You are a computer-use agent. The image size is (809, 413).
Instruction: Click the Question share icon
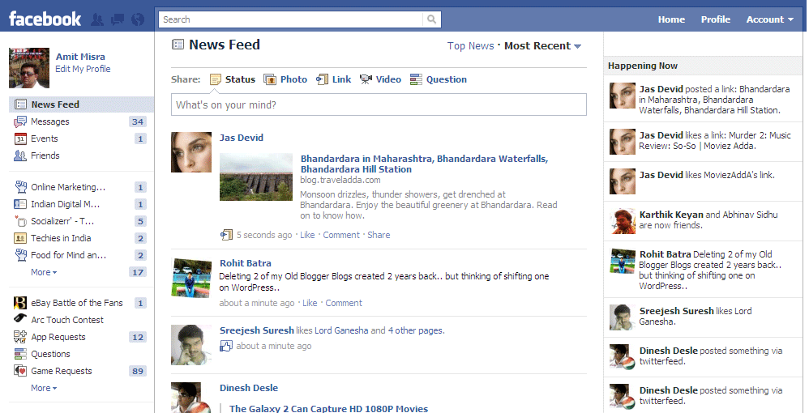click(416, 79)
